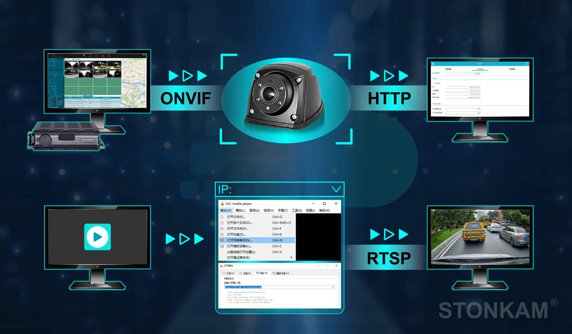The width and height of the screenshot is (572, 334).
Task: Maximize the VLC media player window
Action: pyautogui.click(x=325, y=204)
